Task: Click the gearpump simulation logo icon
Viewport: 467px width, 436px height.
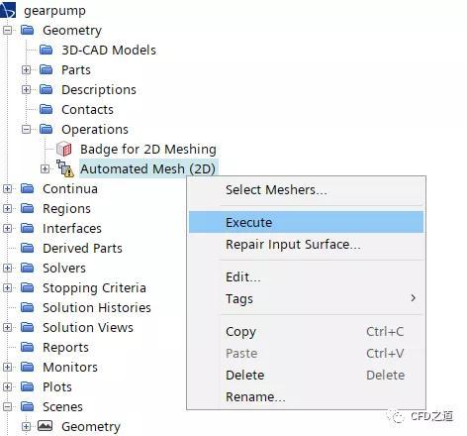Action: pyautogui.click(x=8, y=10)
